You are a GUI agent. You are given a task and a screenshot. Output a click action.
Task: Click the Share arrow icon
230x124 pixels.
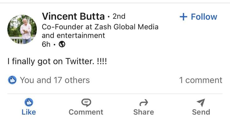coord(144,102)
